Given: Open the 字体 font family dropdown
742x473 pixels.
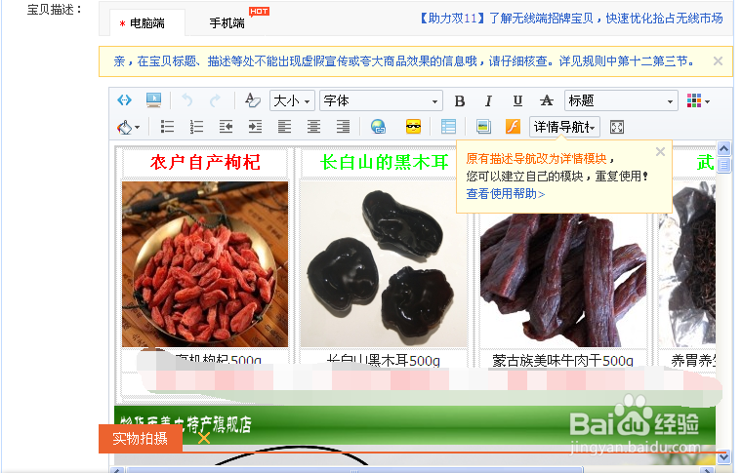Looking at the screenshot, I should 381,100.
